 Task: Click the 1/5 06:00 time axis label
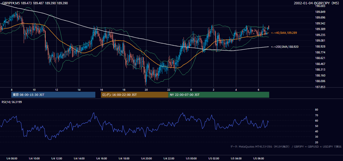pyautogui.click(x=258, y=159)
